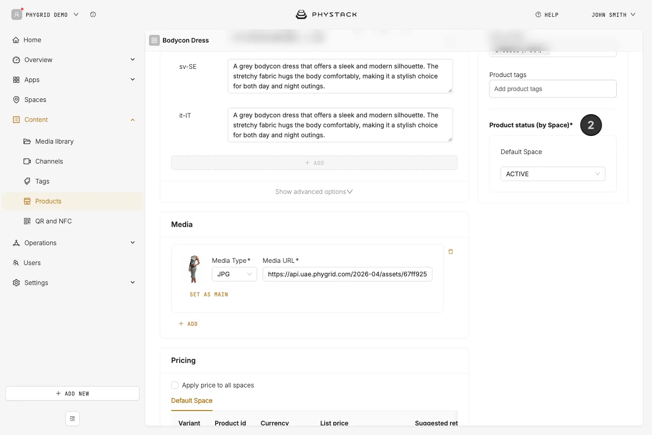Check Apply price to all spaces
The image size is (652, 435).
[x=175, y=385]
